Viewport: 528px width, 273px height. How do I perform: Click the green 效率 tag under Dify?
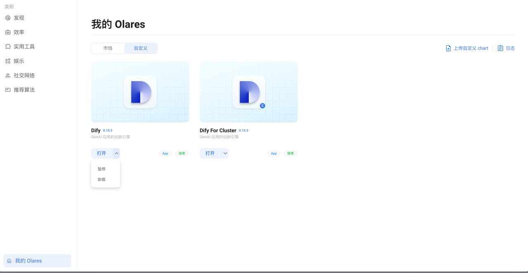click(x=182, y=153)
